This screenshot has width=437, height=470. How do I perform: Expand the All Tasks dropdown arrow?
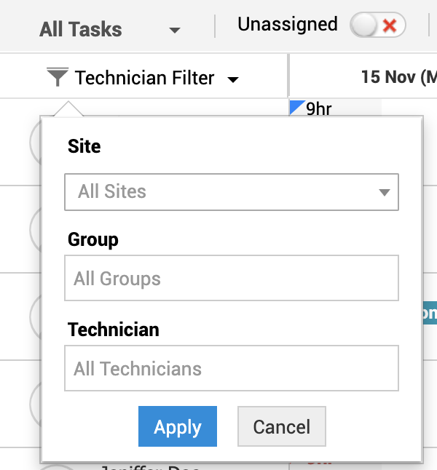(174, 31)
